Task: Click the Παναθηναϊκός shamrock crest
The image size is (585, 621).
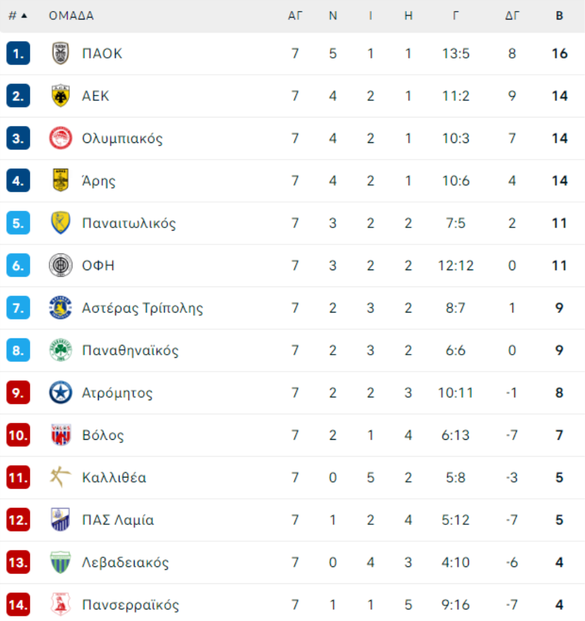Action: [60, 350]
